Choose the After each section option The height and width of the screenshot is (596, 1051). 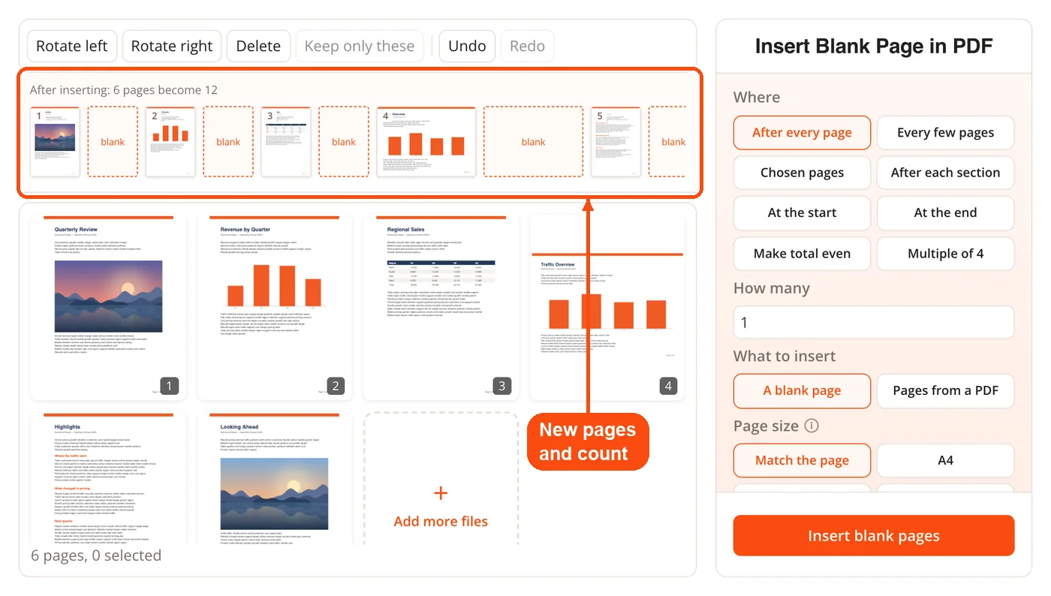pos(945,173)
